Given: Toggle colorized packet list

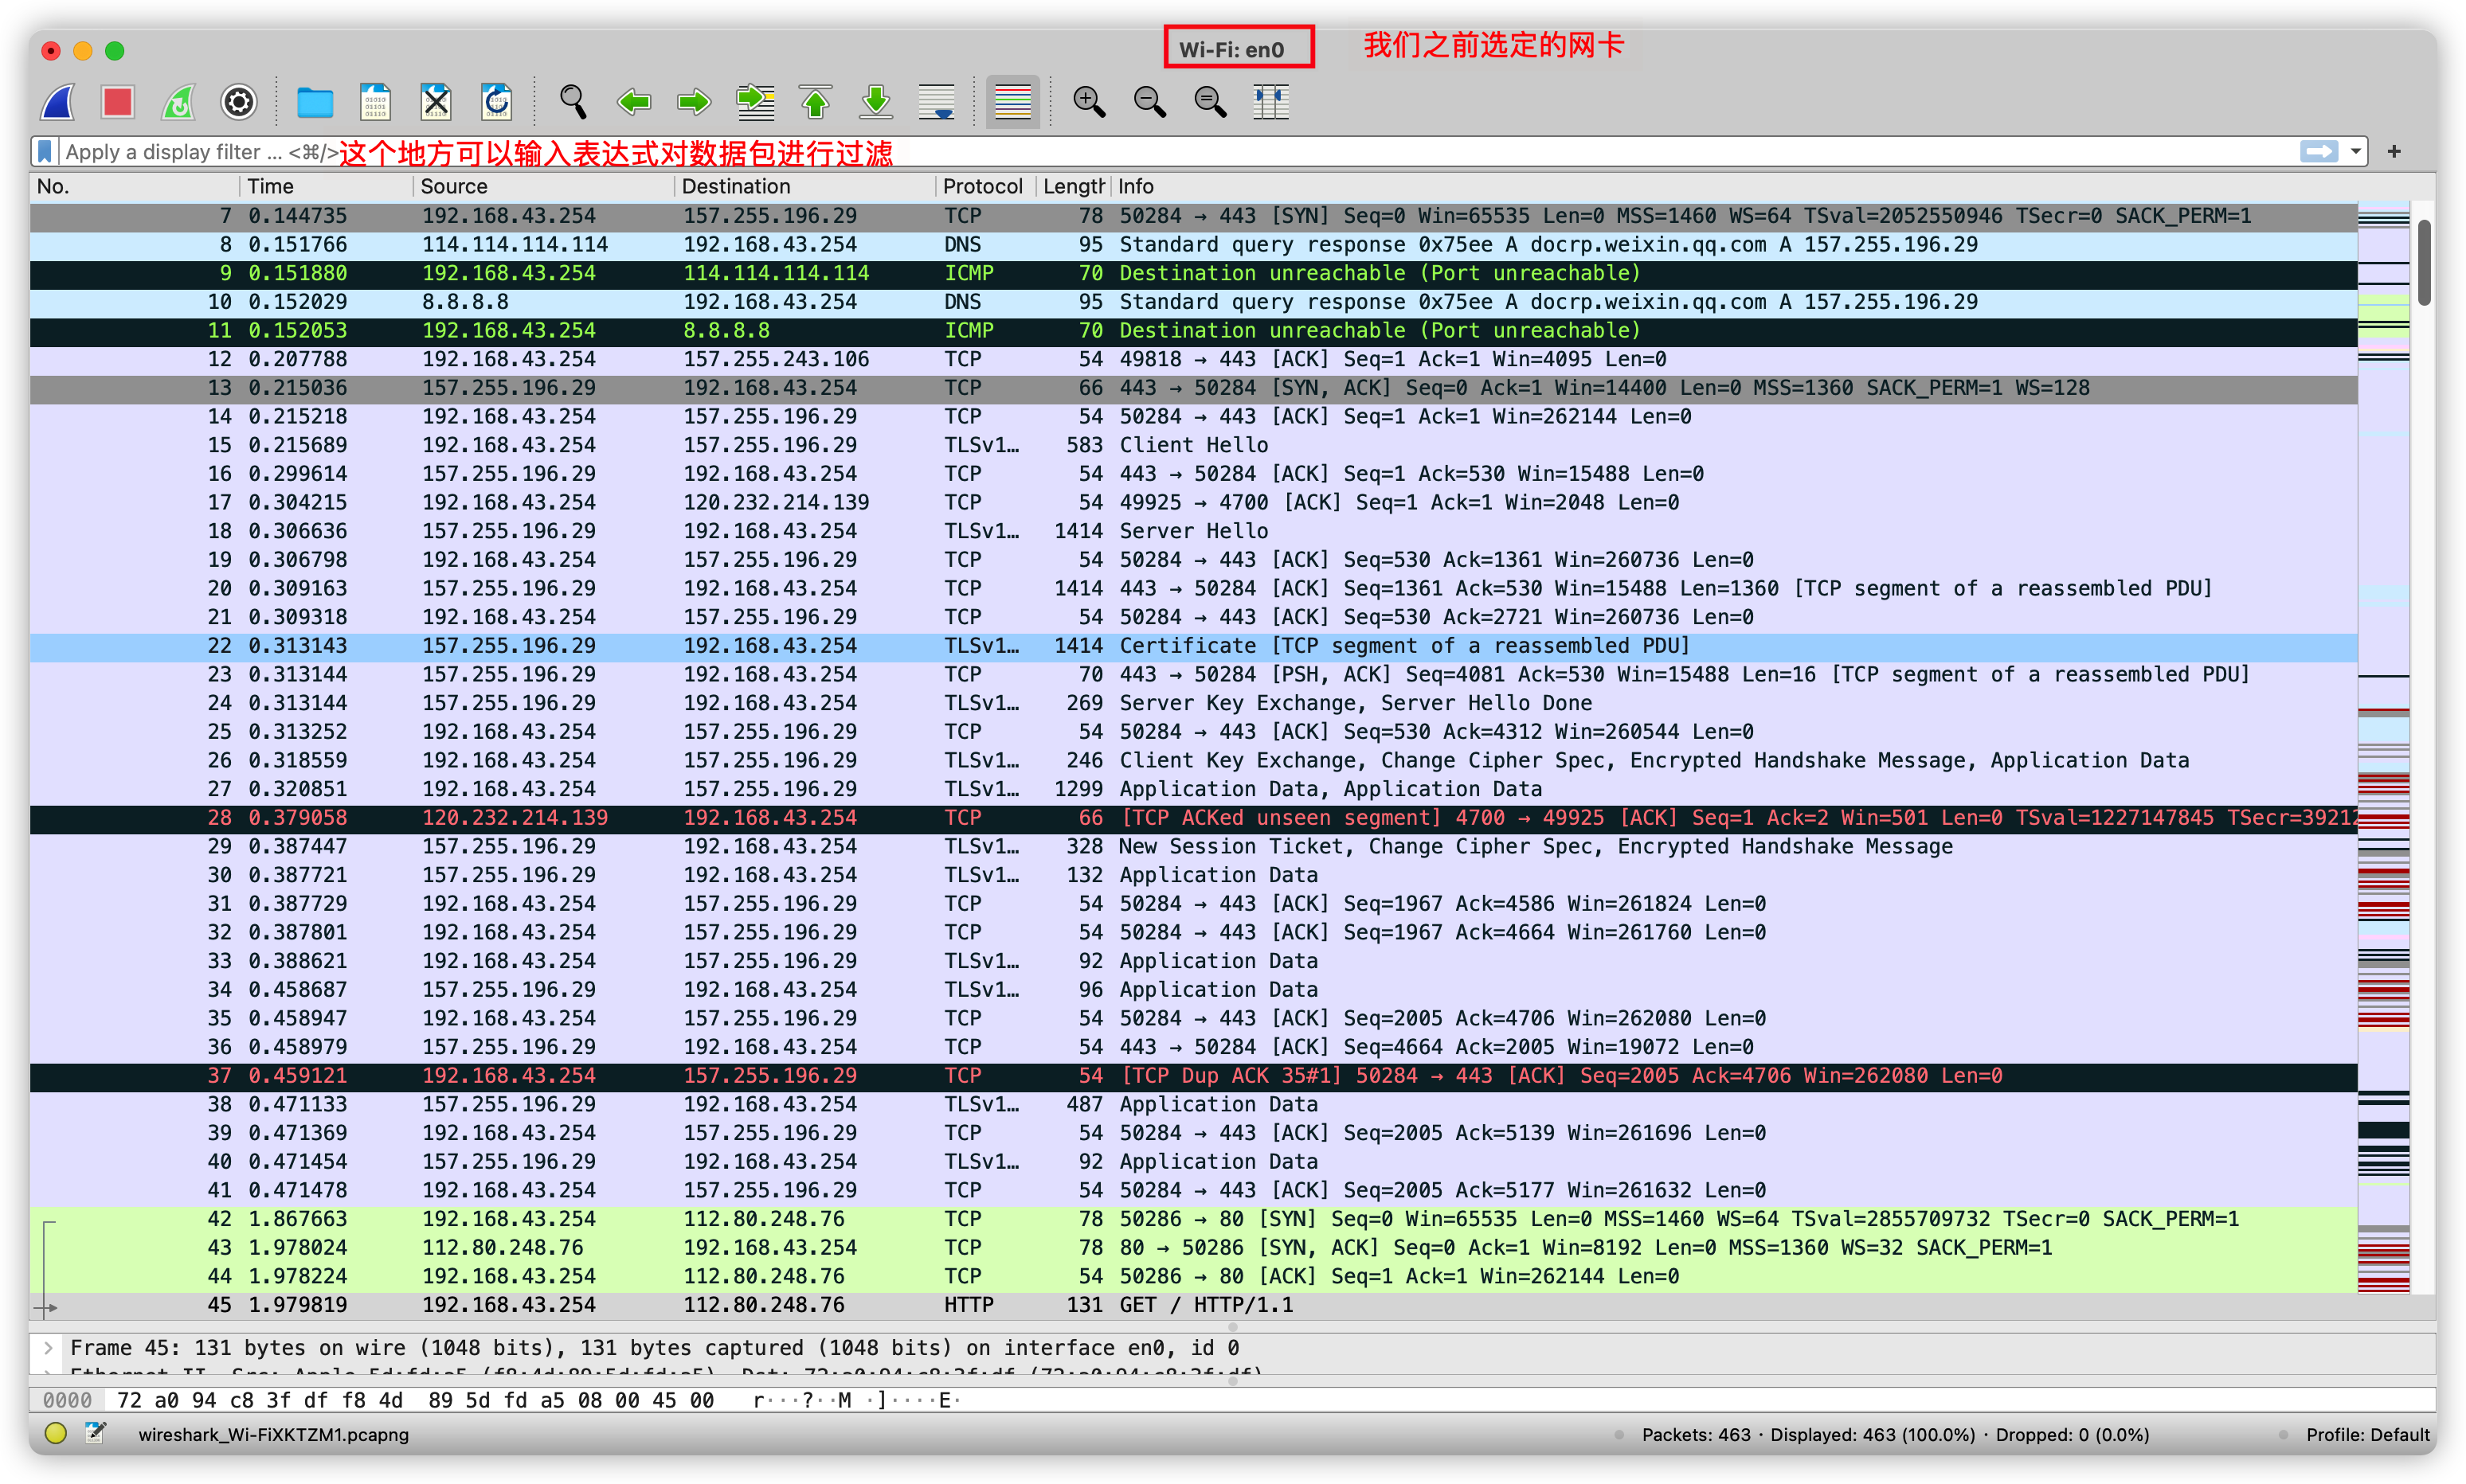Looking at the screenshot, I should point(1012,101).
